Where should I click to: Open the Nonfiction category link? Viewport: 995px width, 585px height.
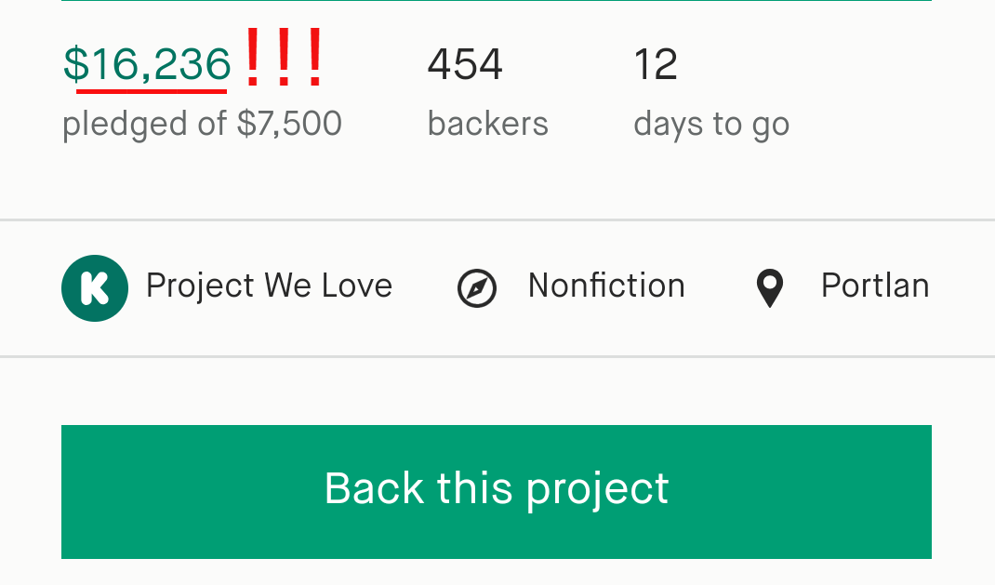[606, 286]
